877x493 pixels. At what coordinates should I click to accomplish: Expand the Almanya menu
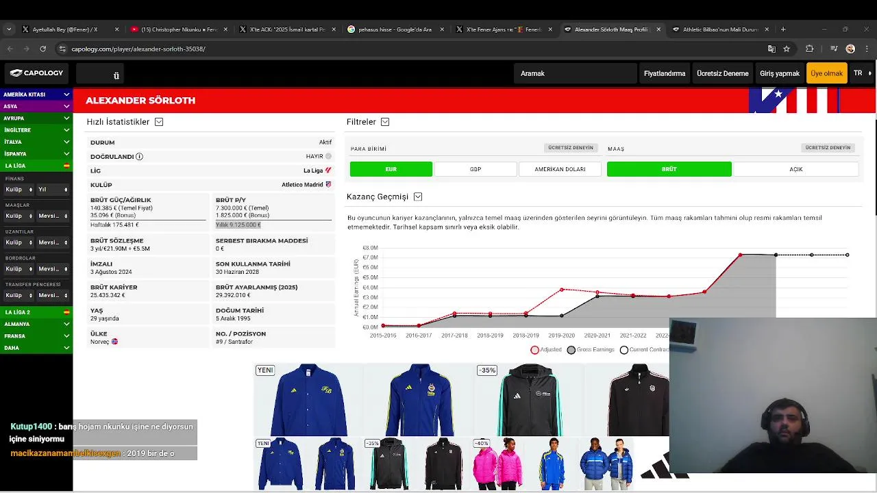coord(36,324)
